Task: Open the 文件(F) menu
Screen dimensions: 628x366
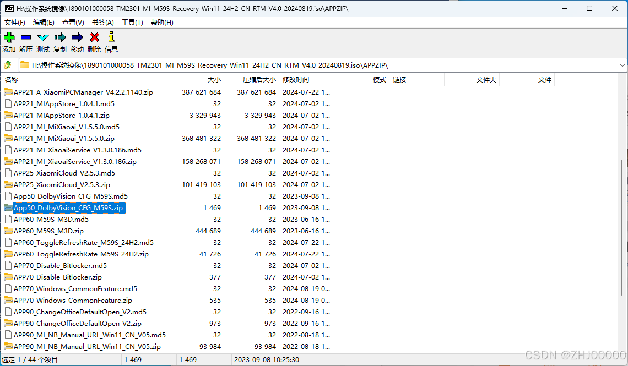Action: (x=15, y=23)
